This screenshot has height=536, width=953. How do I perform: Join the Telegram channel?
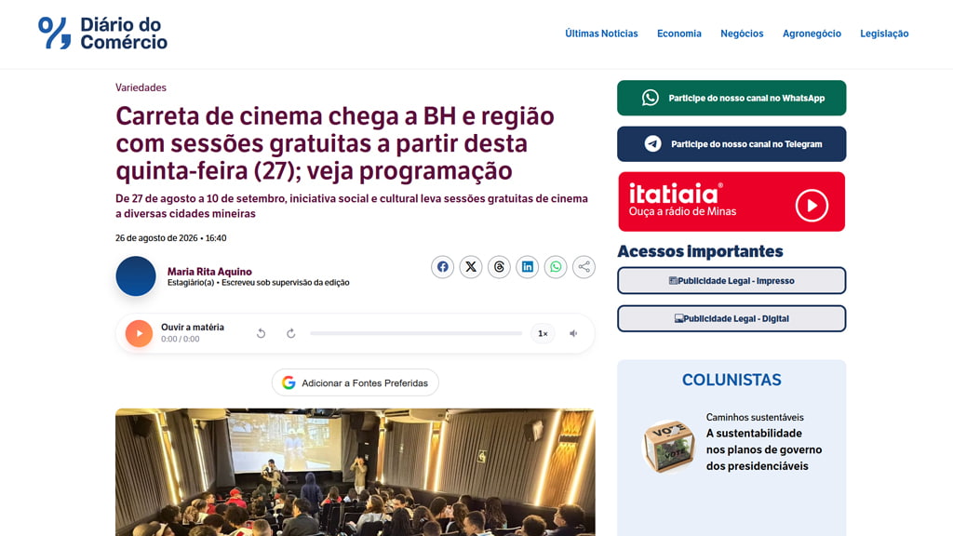coord(732,144)
